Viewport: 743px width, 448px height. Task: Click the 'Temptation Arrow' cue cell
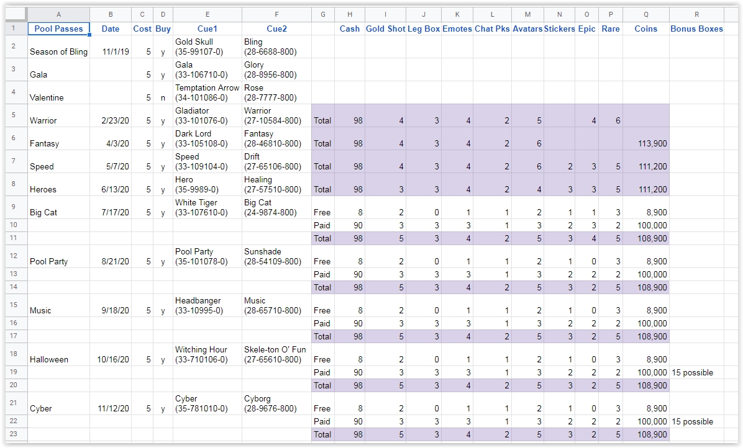207,92
